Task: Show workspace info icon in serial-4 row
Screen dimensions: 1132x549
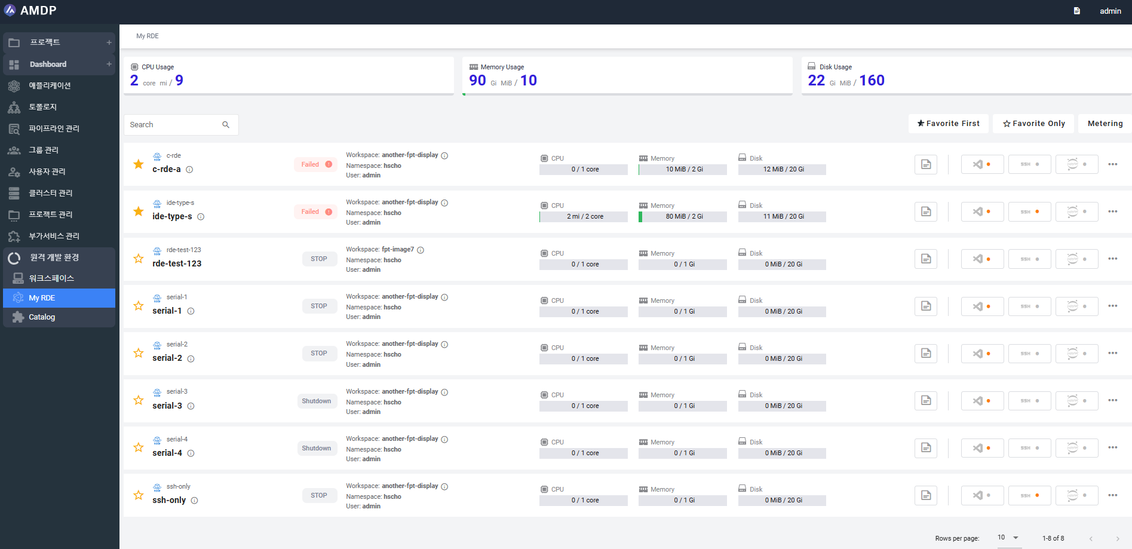Action: point(444,440)
